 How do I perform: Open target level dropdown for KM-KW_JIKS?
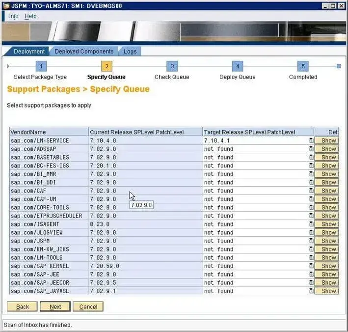pyautogui.click(x=311, y=249)
